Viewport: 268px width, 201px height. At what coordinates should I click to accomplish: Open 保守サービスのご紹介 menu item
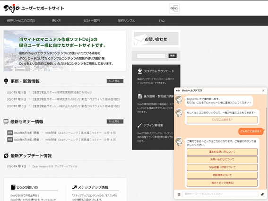(x=21, y=21)
